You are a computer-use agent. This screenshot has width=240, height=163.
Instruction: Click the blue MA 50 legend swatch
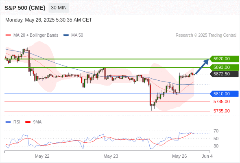(x=66, y=35)
